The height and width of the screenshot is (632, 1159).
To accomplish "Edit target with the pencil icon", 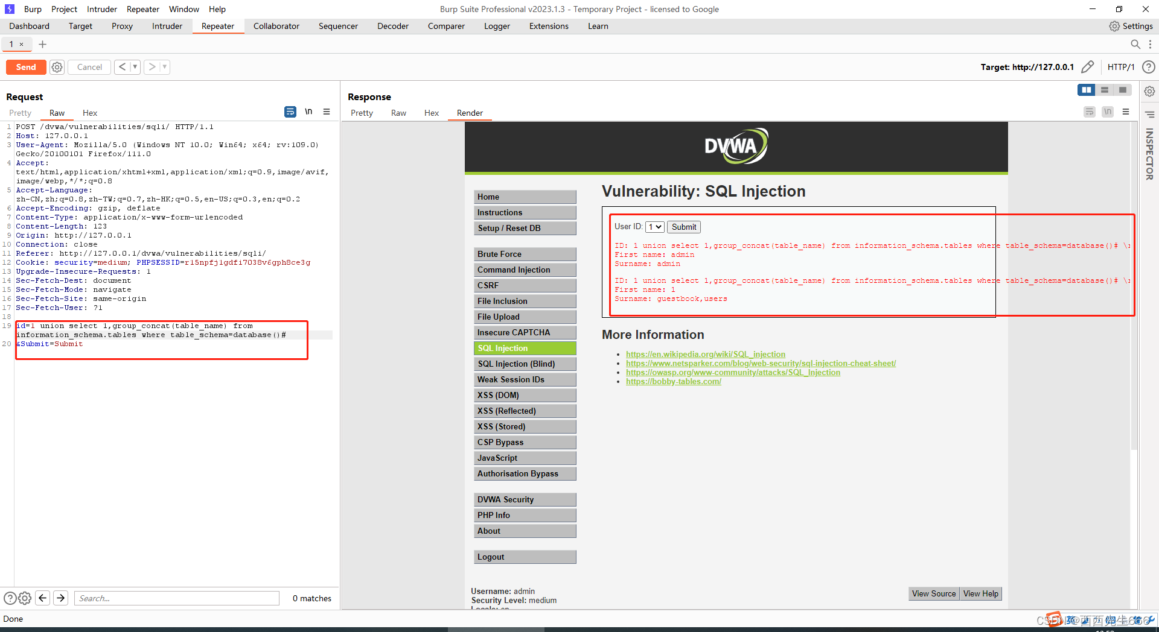I will pos(1087,67).
